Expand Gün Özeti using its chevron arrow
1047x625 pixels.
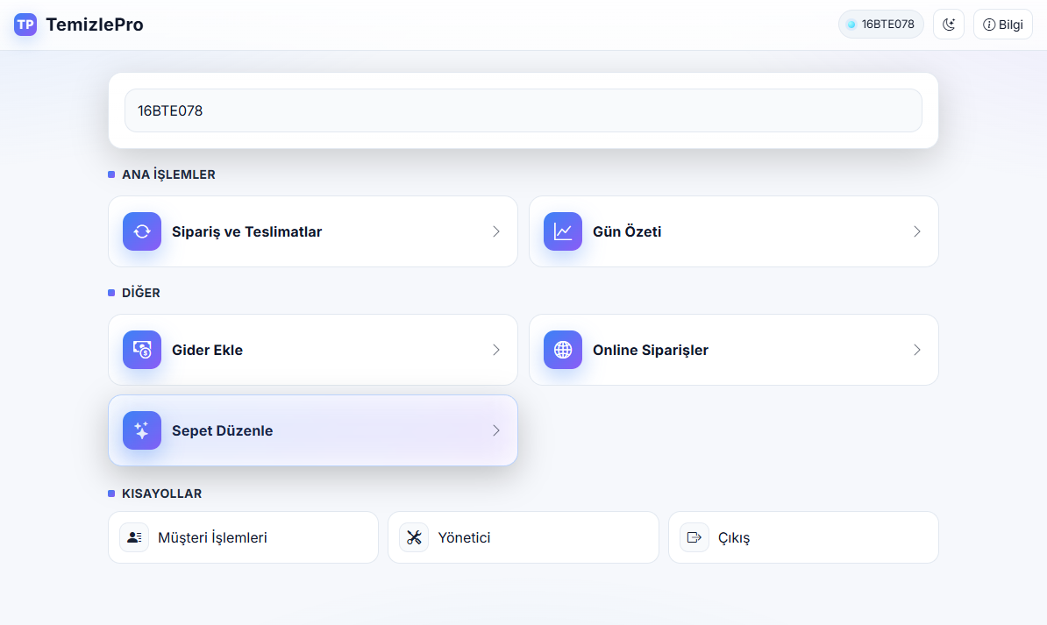[917, 231]
